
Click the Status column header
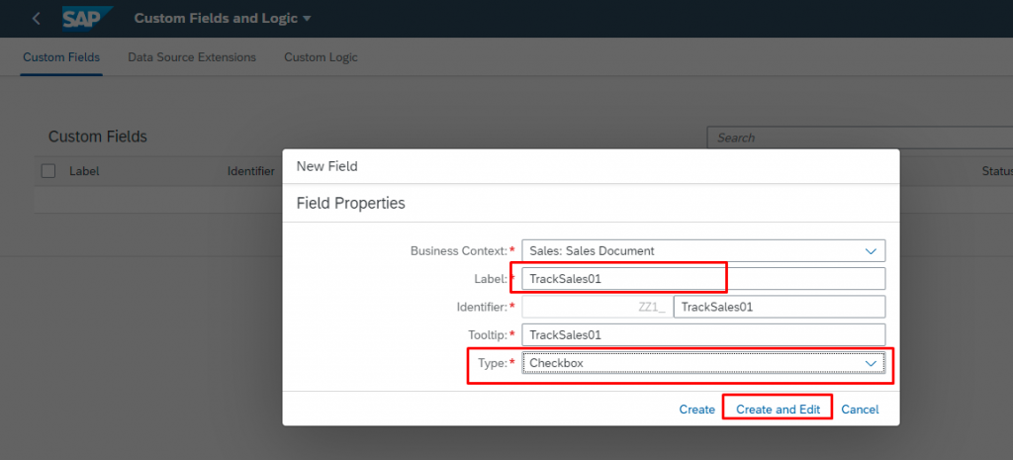[x=995, y=171]
